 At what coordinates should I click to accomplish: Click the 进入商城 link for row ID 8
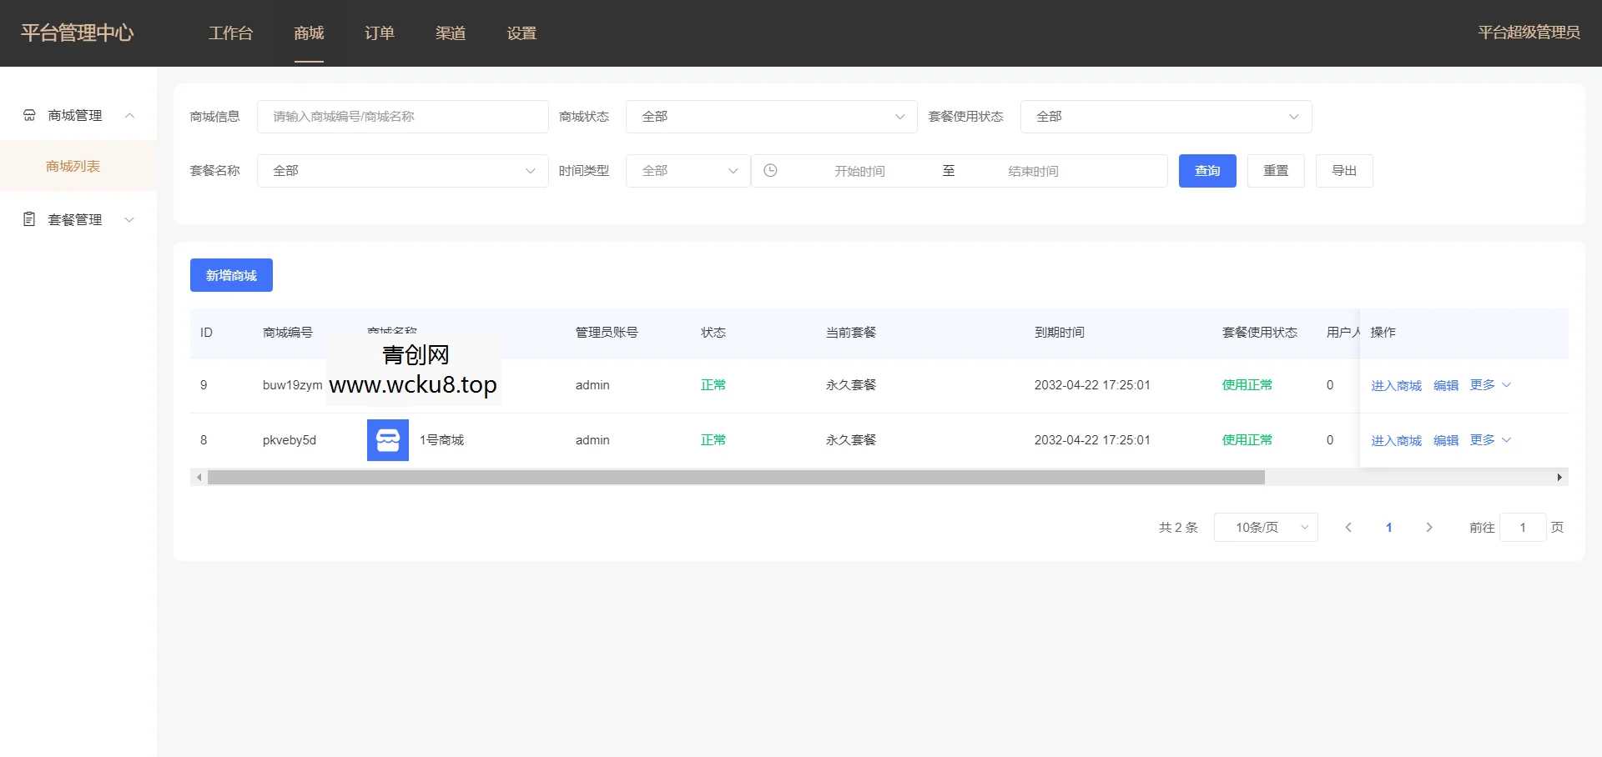coord(1396,440)
